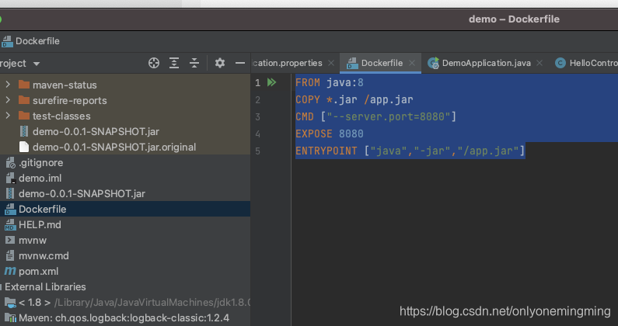Click the Collapse All icon
Screen dimensions: 618x326
[x=194, y=63]
